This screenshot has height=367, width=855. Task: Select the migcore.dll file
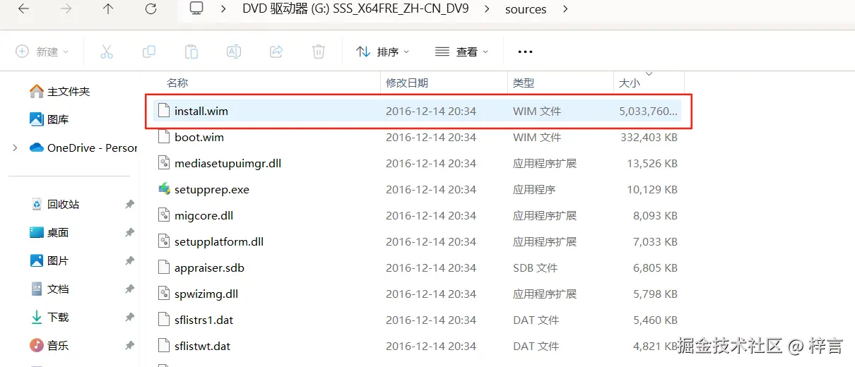pos(417,215)
